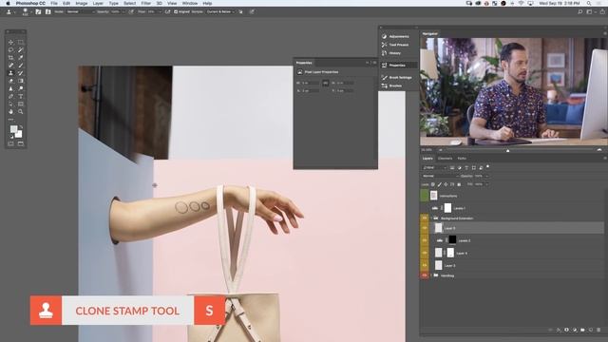Viewport: 608px width, 342px height.
Task: Select the Hand tool
Action: pyautogui.click(x=10, y=112)
